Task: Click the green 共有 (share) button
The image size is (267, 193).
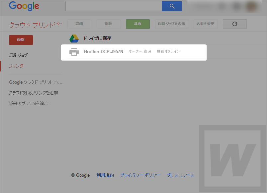Action: point(138,24)
